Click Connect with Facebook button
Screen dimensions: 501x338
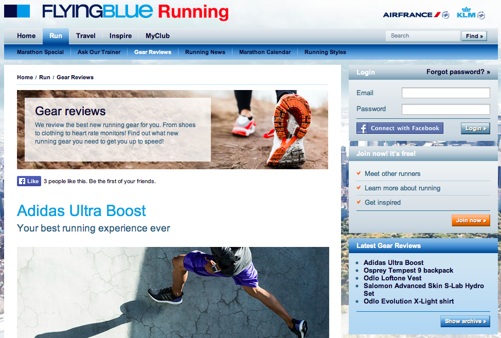coord(400,128)
